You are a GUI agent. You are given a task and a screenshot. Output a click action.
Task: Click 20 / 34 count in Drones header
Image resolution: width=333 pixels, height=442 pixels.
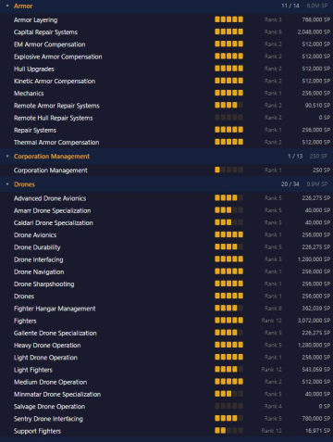click(x=290, y=184)
